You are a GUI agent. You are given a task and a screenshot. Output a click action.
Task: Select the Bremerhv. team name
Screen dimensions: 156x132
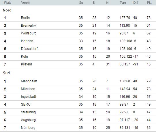pyautogui.click(x=29, y=26)
